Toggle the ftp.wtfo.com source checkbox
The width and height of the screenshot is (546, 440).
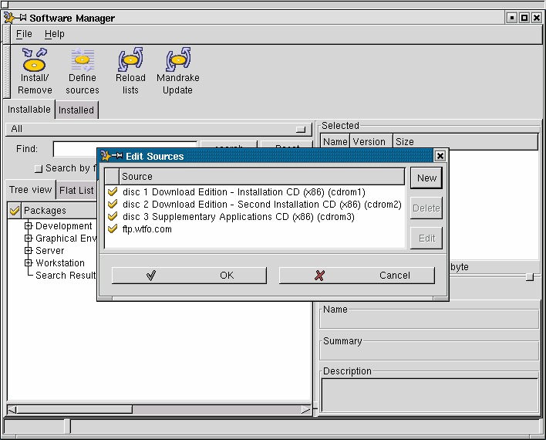tap(113, 229)
